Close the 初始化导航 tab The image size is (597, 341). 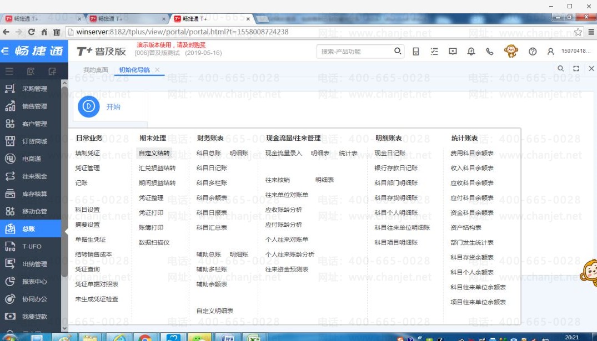click(x=157, y=69)
